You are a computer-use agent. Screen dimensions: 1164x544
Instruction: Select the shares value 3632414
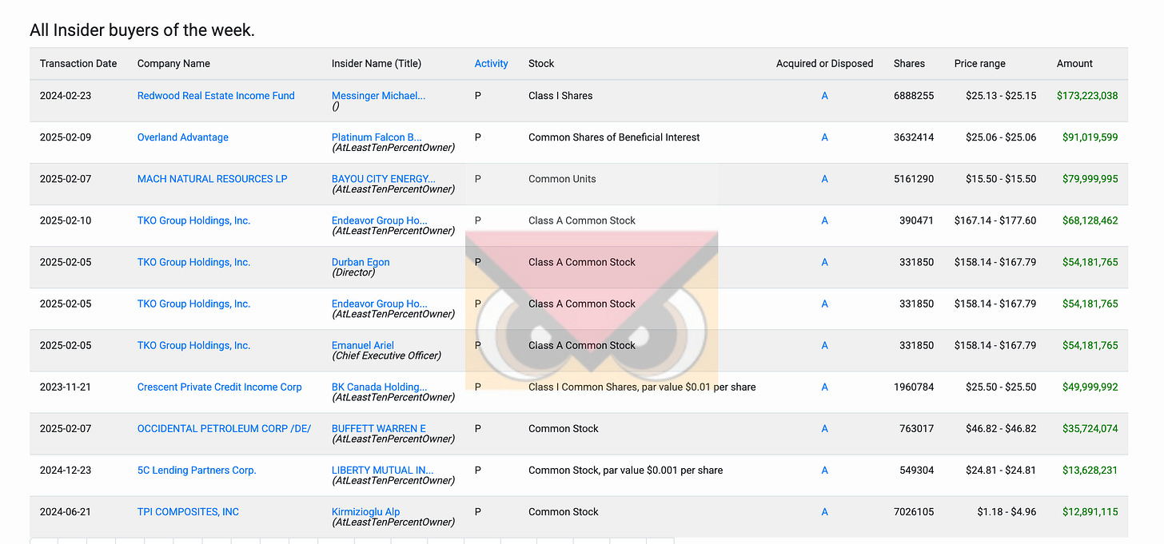[914, 137]
